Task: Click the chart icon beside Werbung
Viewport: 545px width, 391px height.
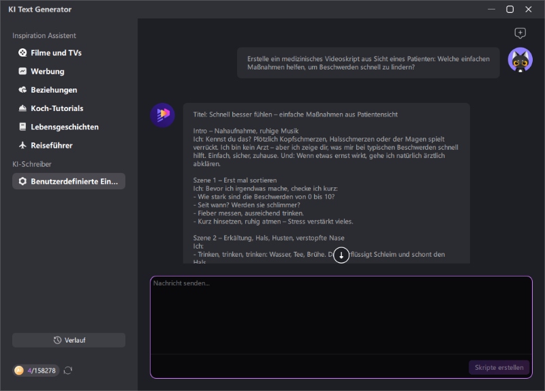Action: 22,72
